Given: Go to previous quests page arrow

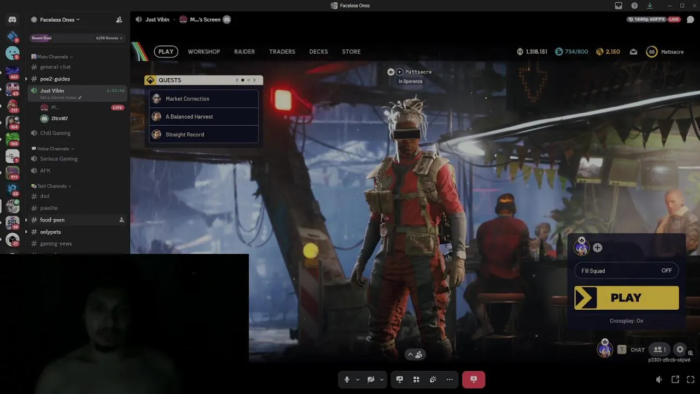Looking at the screenshot, I should 237,80.
